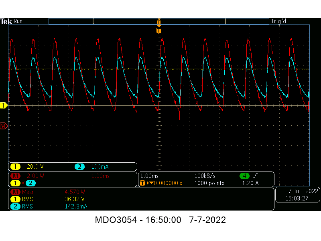
Task: Click the red Math M badge at 2.00 W
Action: 16,176
